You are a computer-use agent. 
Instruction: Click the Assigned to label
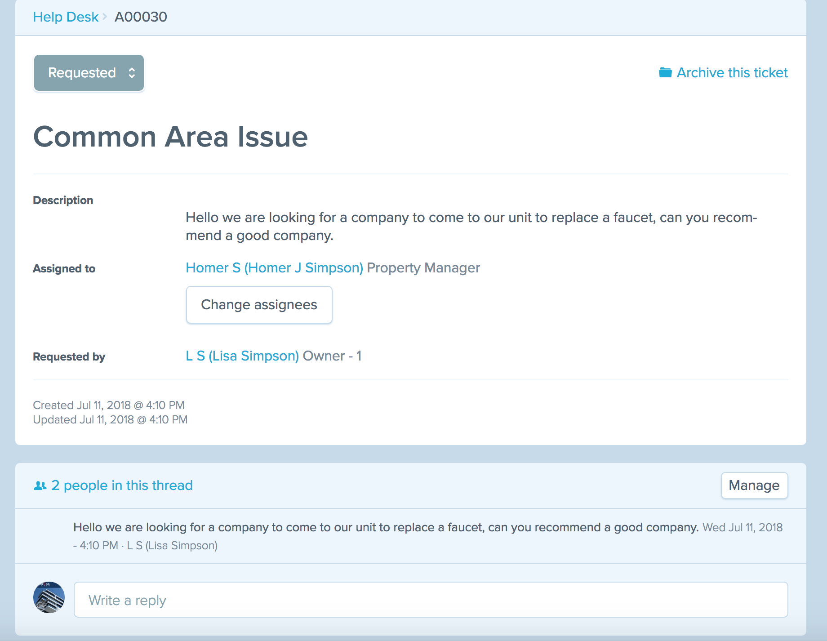[x=64, y=269]
